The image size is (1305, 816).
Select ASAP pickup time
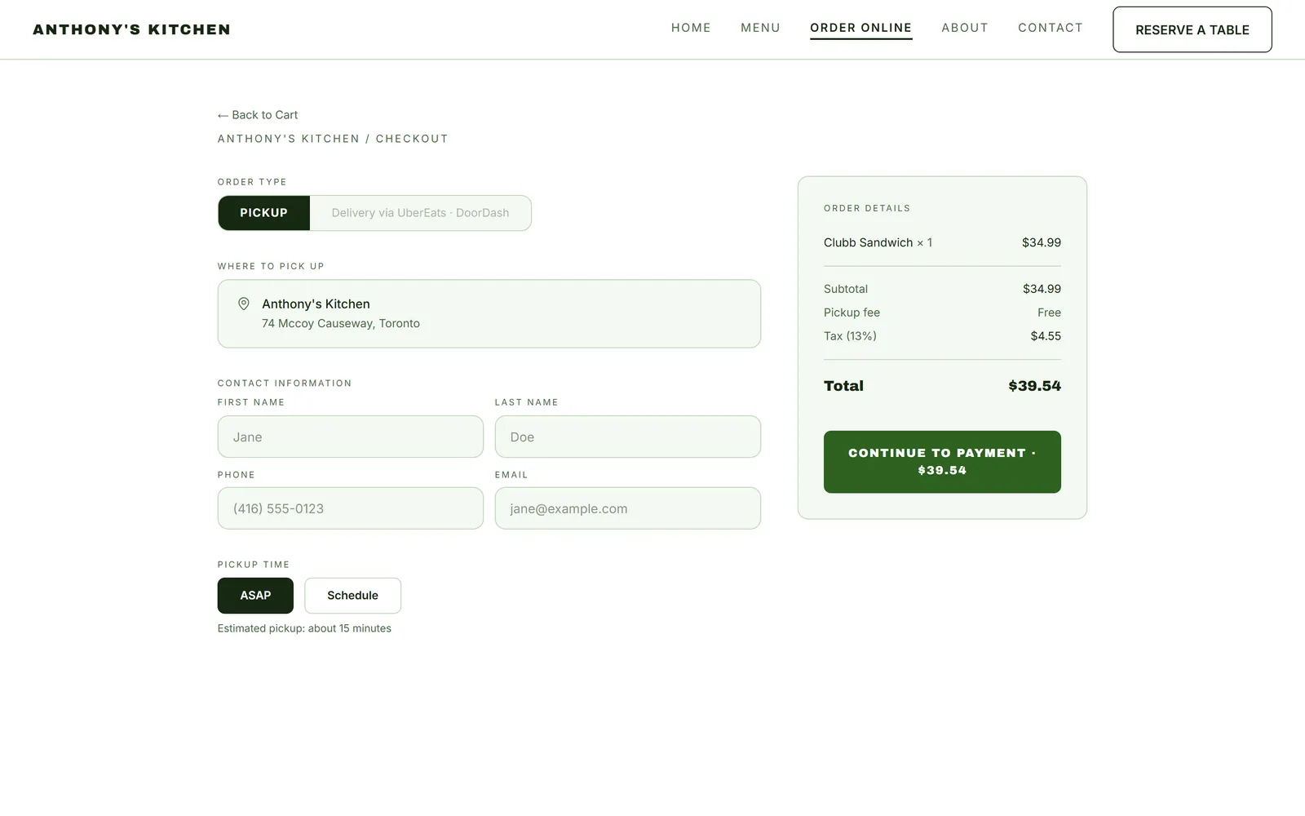(255, 596)
